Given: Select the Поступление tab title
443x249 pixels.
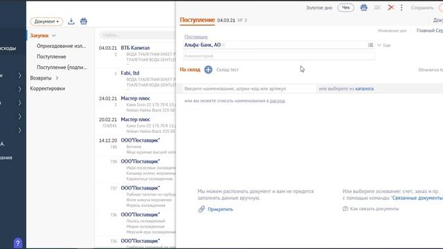Looking at the screenshot, I should pos(197,20).
